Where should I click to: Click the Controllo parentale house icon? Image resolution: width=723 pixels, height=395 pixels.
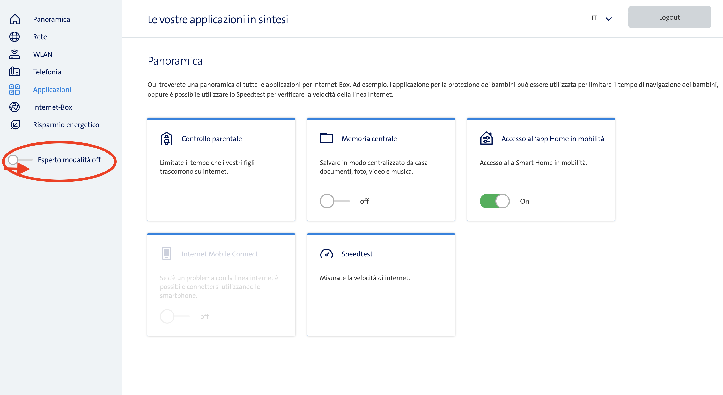[x=166, y=139]
